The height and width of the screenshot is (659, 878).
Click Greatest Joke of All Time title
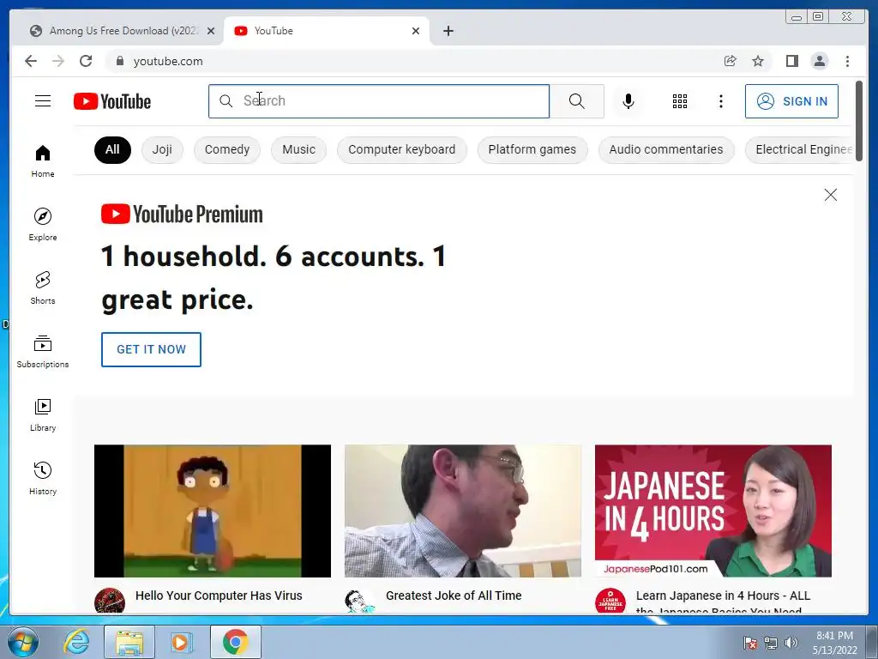(x=454, y=596)
